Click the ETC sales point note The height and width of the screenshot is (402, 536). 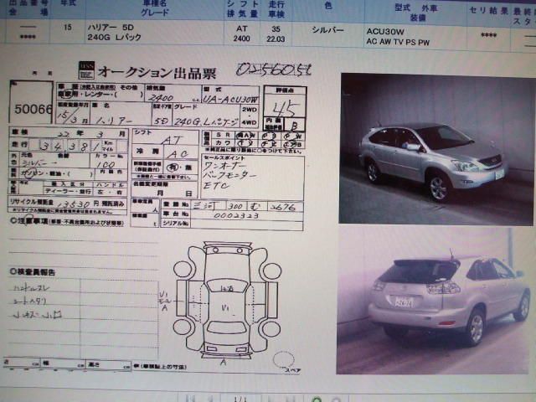[216, 186]
